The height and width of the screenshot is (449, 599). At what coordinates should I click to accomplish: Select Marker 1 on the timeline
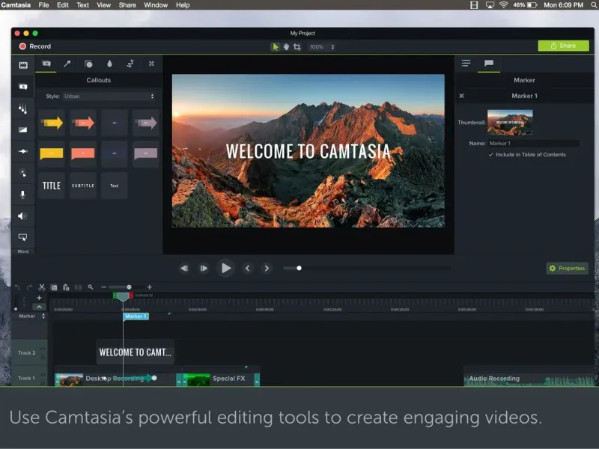(136, 317)
